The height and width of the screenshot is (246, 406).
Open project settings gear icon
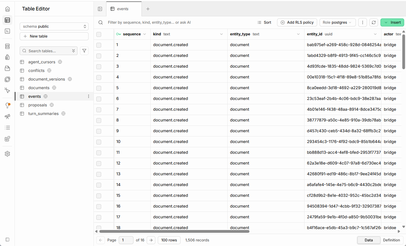[x=7, y=154]
